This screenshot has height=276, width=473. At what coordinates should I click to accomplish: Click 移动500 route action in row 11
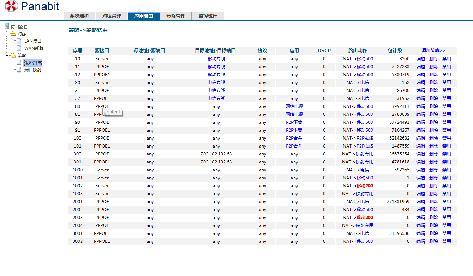click(x=365, y=67)
